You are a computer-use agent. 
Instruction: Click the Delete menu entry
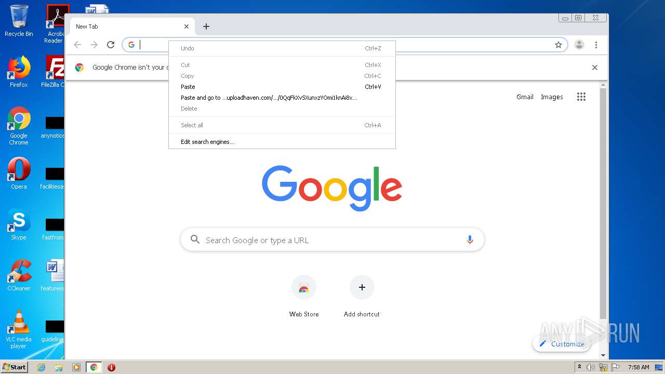[x=282, y=109]
